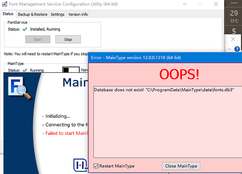Open the Settings tab

point(58,14)
